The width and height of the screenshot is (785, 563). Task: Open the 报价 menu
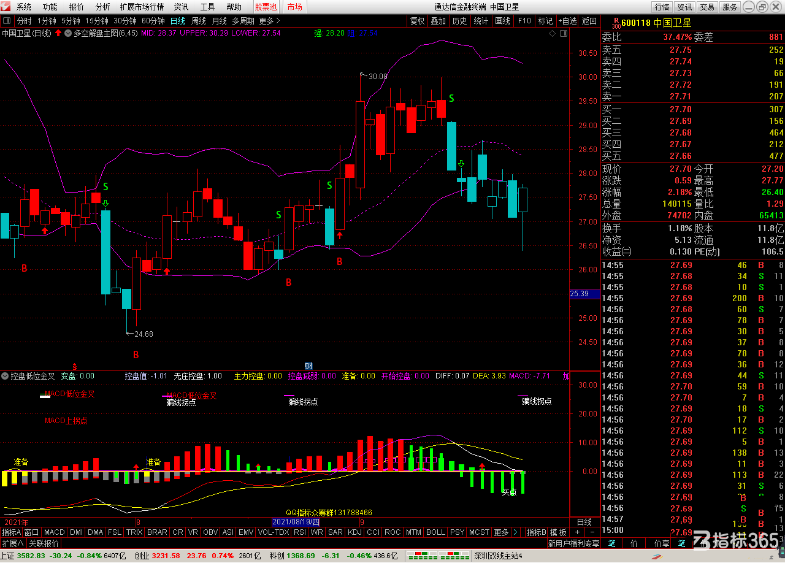click(x=77, y=7)
